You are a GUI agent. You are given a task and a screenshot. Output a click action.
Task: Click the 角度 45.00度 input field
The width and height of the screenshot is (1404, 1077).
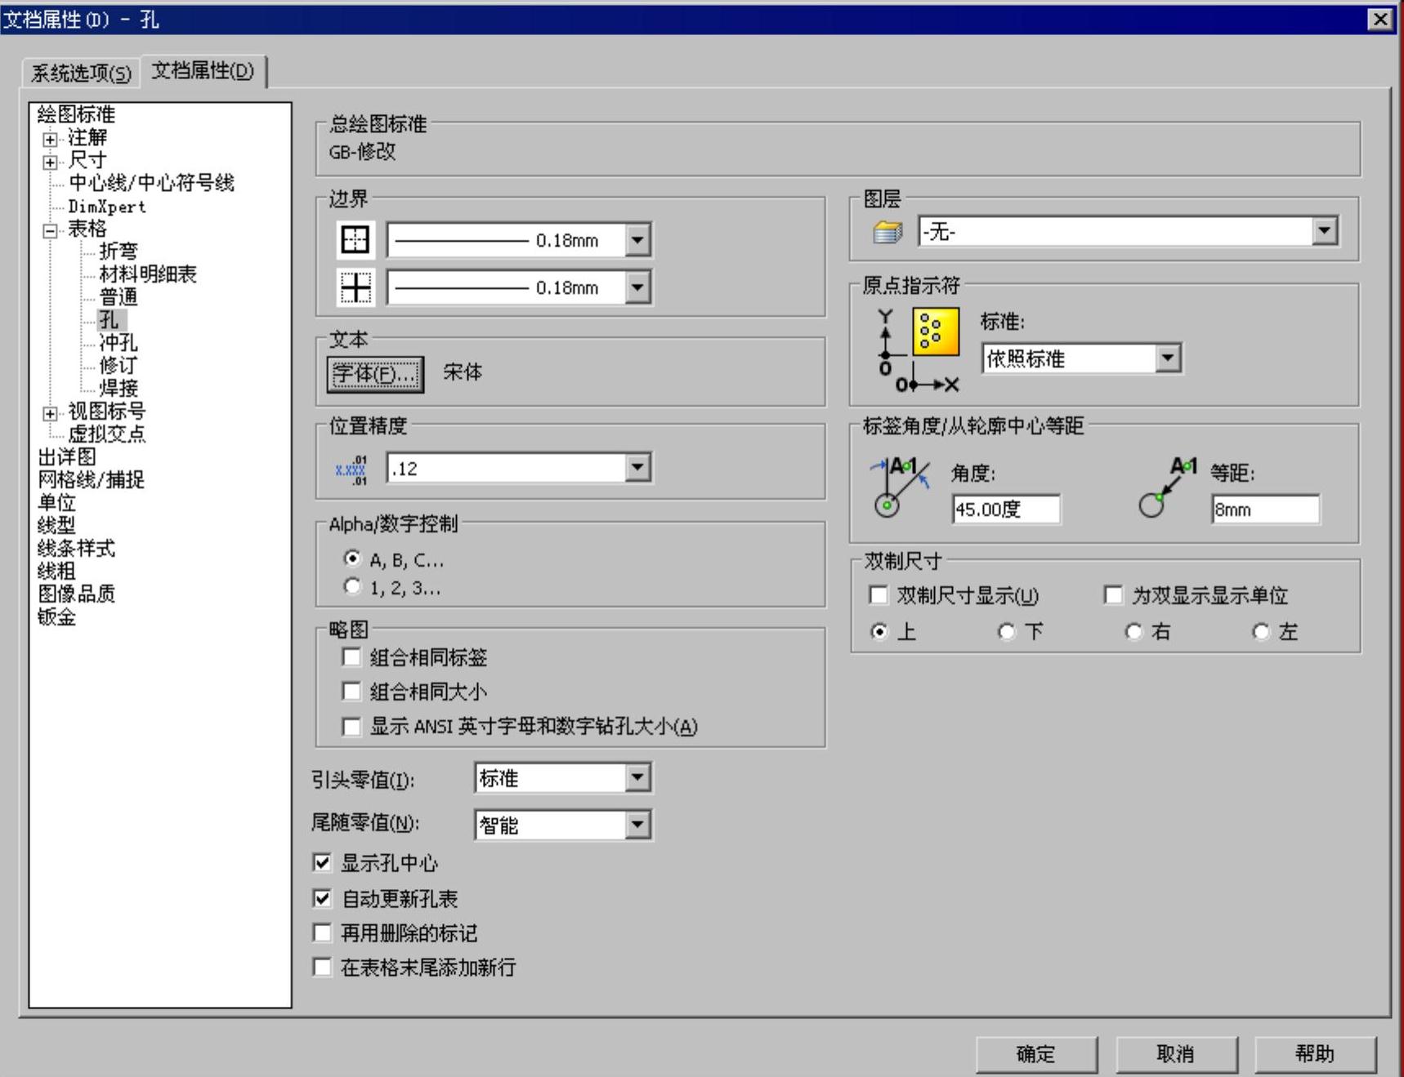(1005, 510)
